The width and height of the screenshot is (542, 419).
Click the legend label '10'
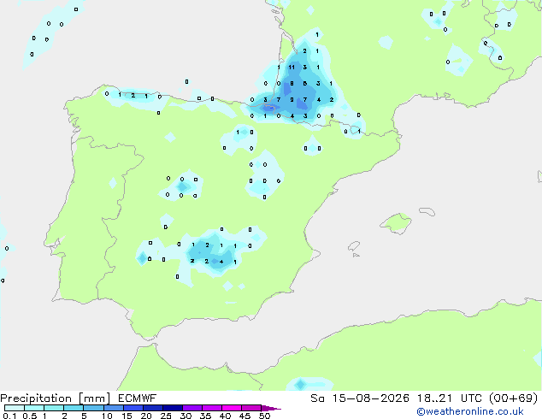[x=107, y=416]
